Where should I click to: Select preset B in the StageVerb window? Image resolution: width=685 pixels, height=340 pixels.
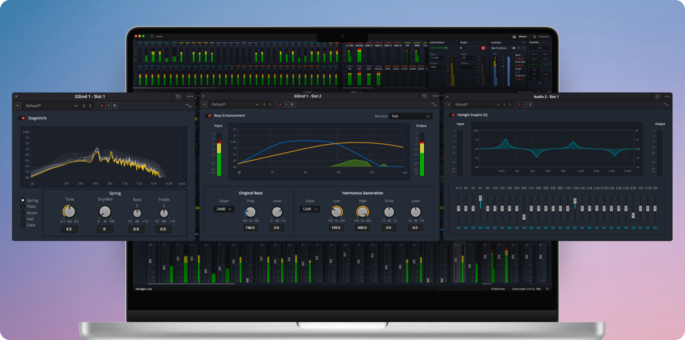coord(114,106)
